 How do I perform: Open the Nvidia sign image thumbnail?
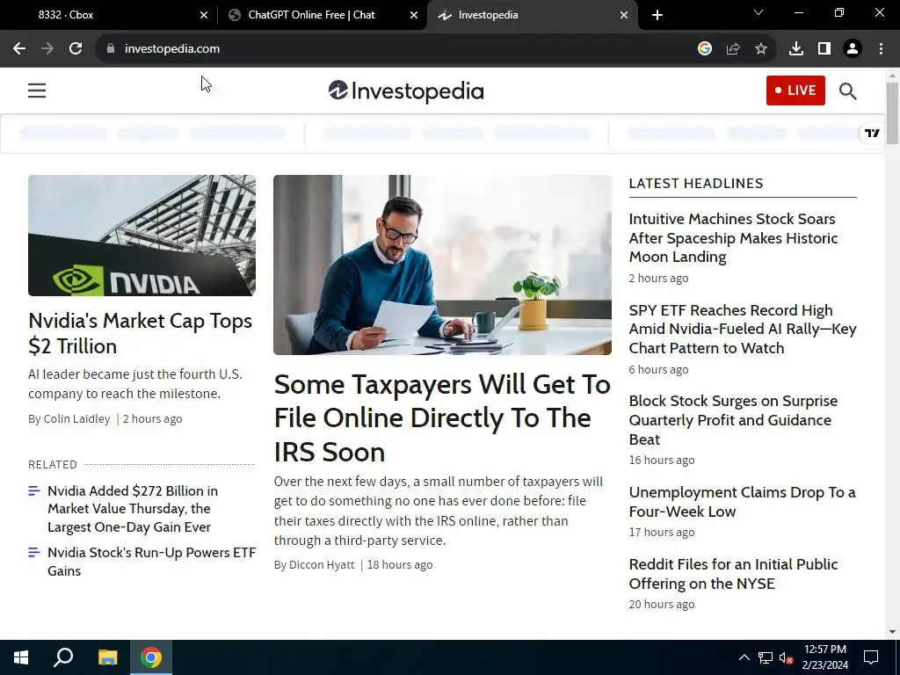(142, 236)
